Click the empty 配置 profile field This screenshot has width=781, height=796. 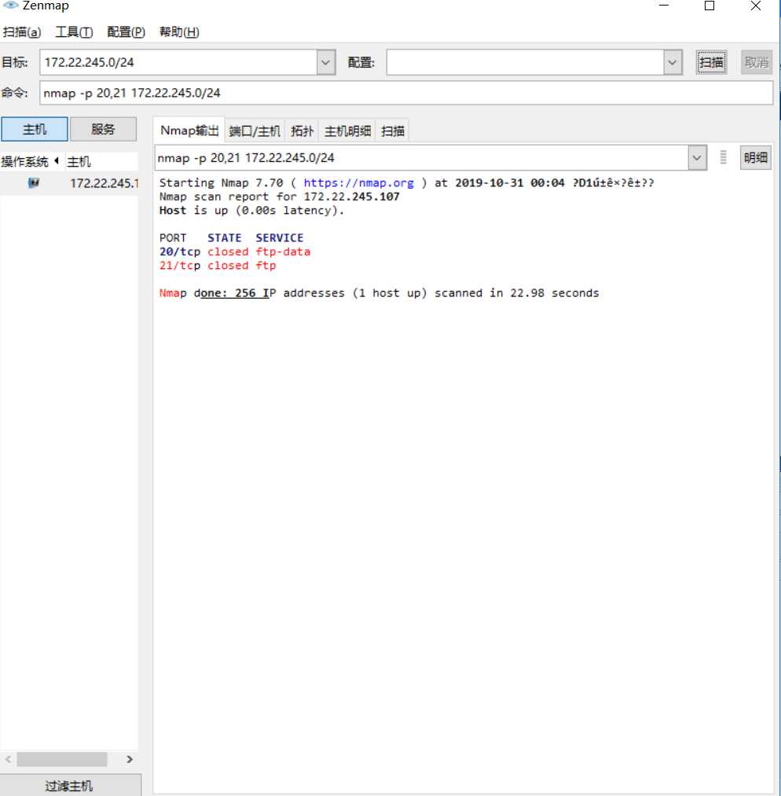pyautogui.click(x=526, y=62)
